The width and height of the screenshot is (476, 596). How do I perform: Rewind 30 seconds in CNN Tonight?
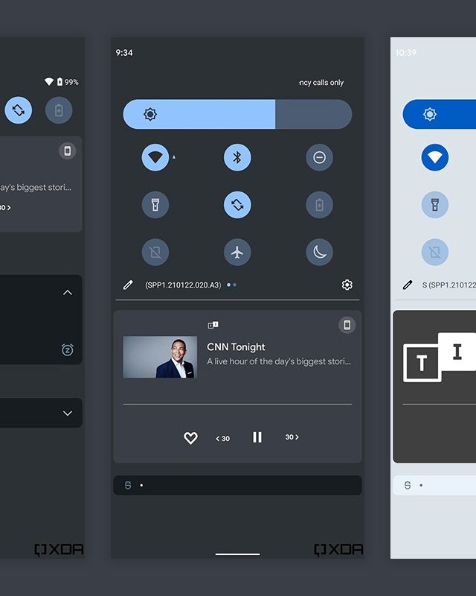(x=223, y=438)
